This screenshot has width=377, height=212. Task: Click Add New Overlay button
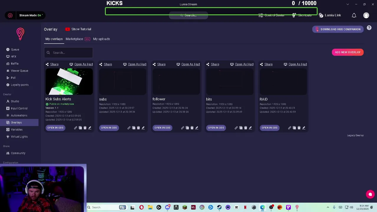pos(348,52)
